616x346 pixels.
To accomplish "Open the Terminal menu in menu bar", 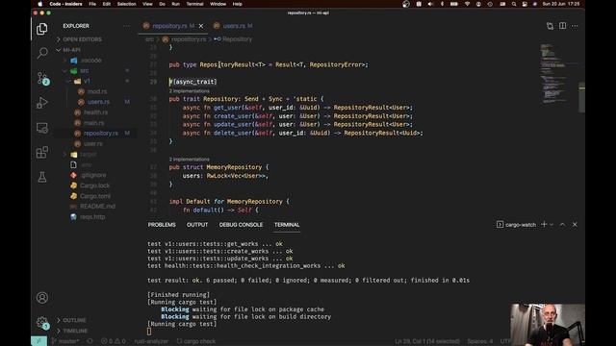I will (x=194, y=4).
